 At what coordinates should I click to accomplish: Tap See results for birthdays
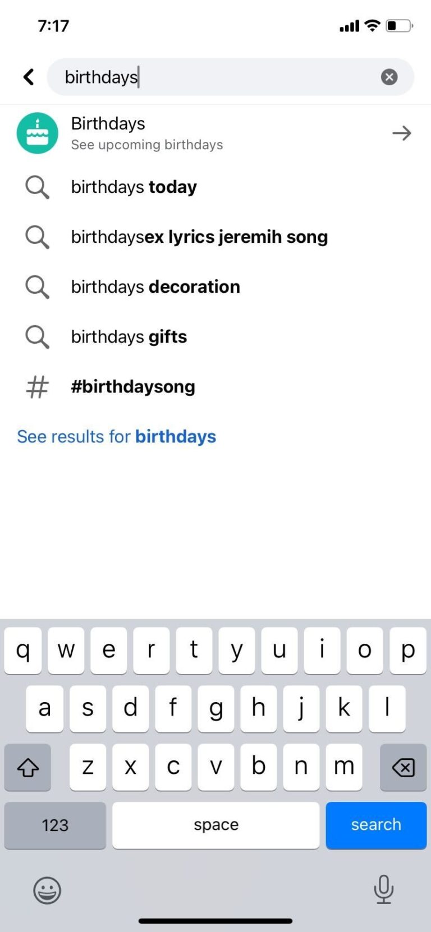click(116, 436)
